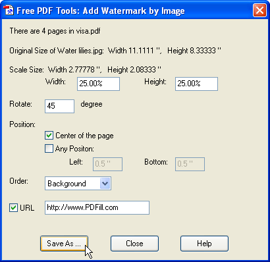Click the Close button at the bottom
The image size is (270, 262).
point(134,244)
